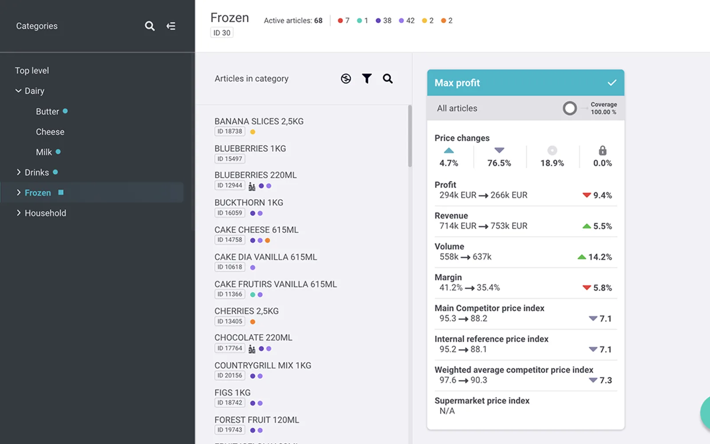Open article CAKE CHEESE 615ML
710x444 pixels.
pyautogui.click(x=256, y=230)
